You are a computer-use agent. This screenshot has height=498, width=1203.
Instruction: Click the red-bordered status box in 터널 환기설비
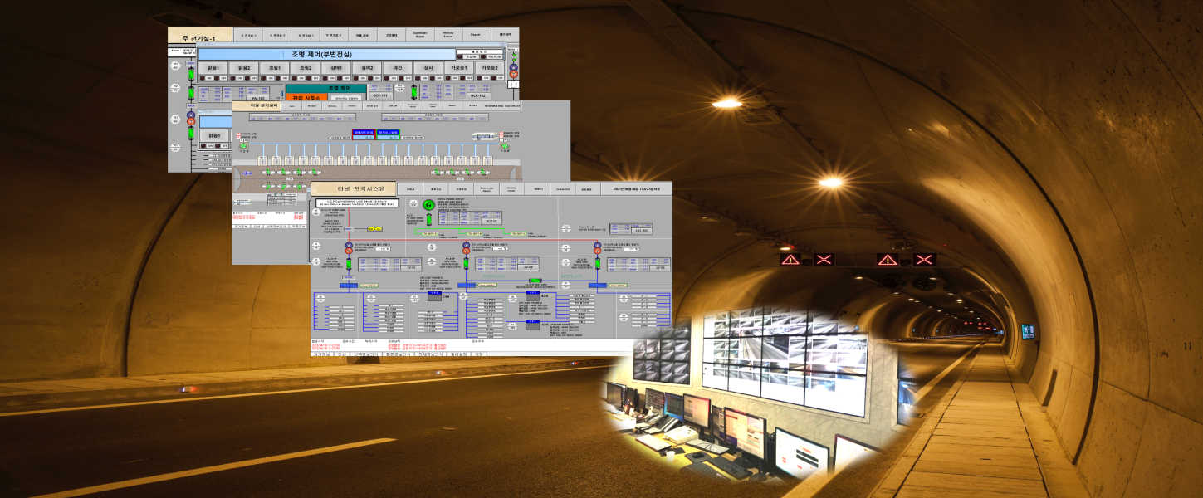[364, 133]
